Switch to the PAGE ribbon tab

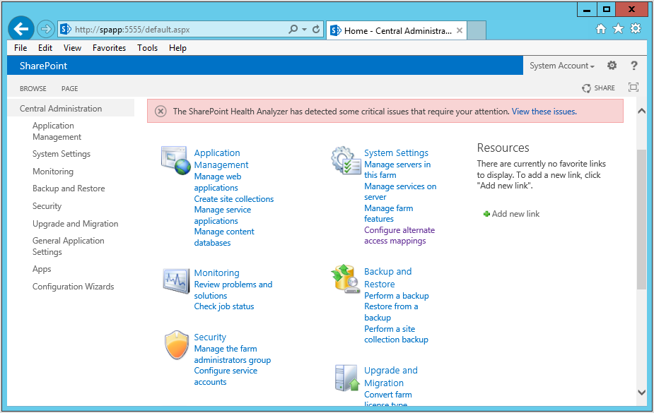70,89
